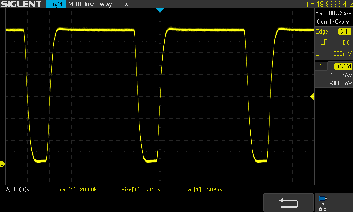Image resolution: width=353 pixels, height=212 pixels.
Task: Click the rising edge slope icon
Action: point(324,42)
